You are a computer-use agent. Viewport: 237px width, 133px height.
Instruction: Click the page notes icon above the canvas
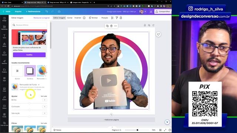[x=145, y=25]
